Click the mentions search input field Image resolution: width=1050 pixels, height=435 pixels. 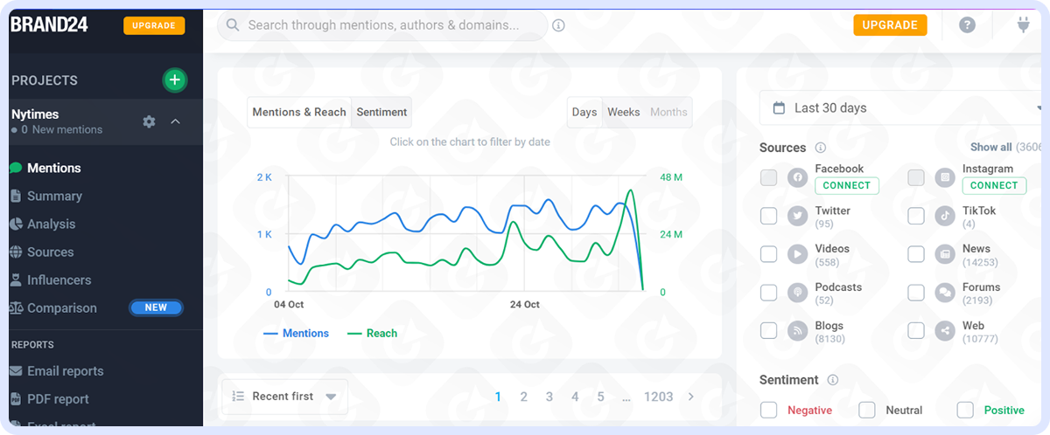coord(385,25)
